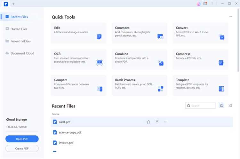Screen dimensions: 240x159
Task: Open the Comment quick tool title
Action: tap(122, 28)
